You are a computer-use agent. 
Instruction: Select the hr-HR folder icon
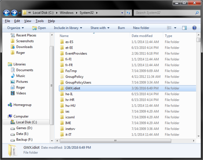click(x=62, y=100)
